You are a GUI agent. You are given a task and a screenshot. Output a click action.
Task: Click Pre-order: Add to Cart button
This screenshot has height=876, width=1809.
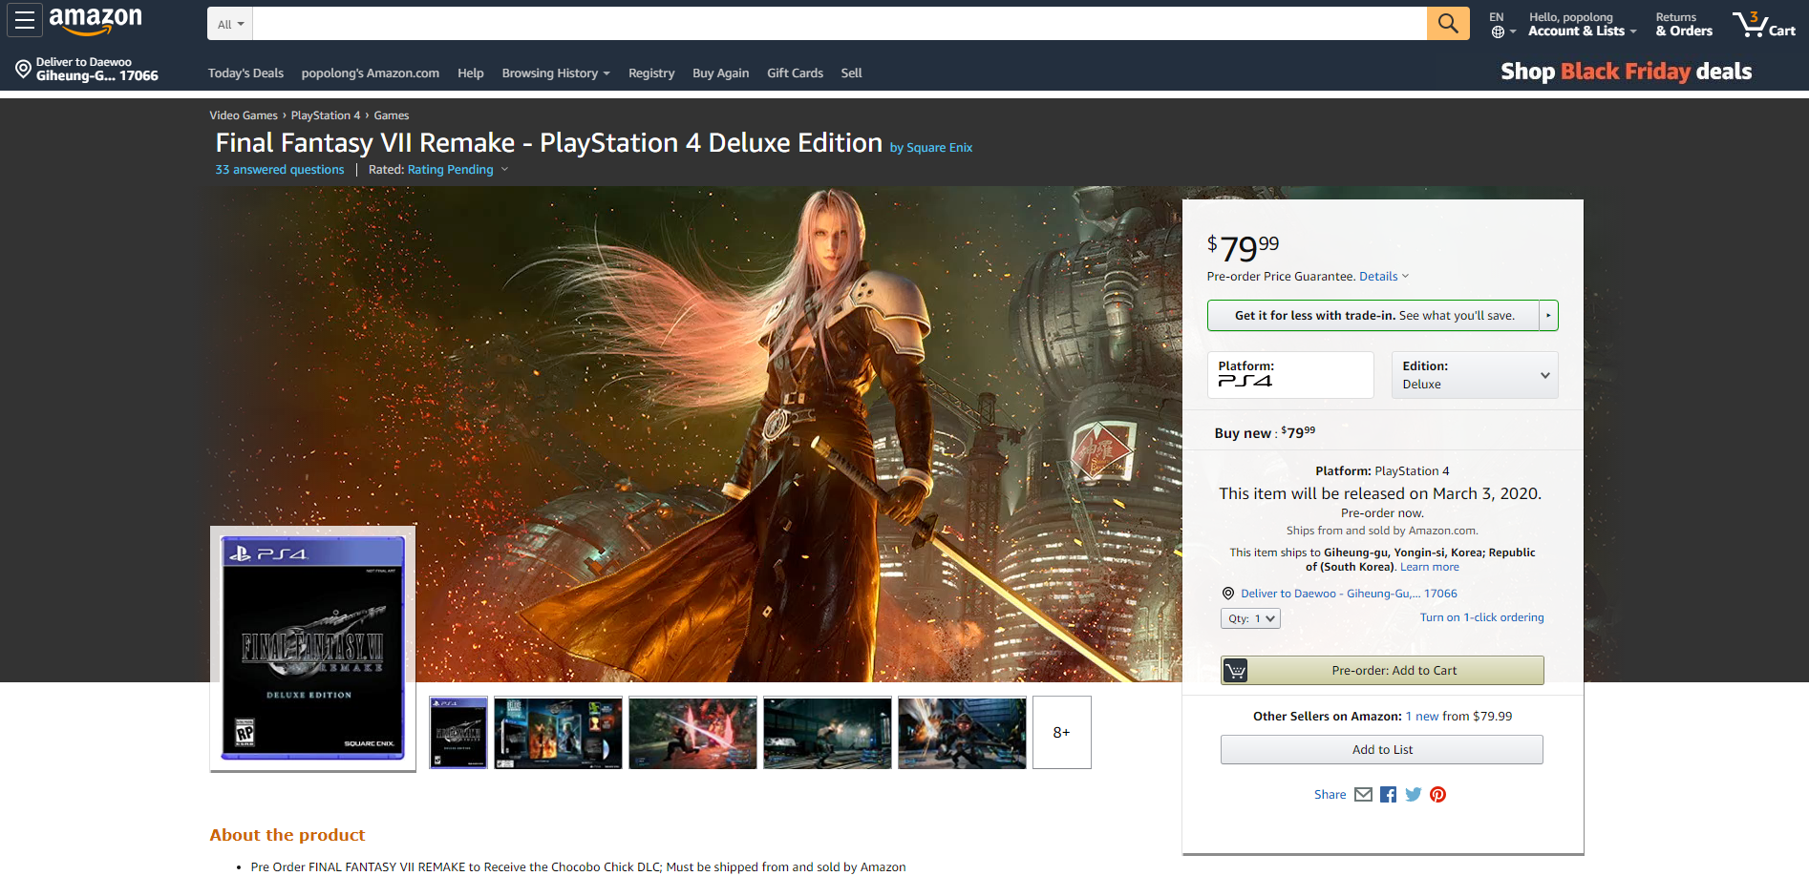1382,671
